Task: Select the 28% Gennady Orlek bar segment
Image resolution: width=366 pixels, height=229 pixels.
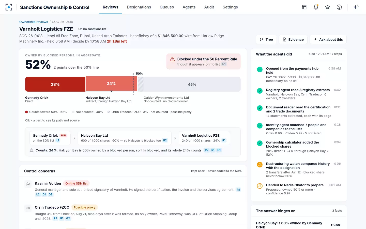Action: click(x=55, y=84)
